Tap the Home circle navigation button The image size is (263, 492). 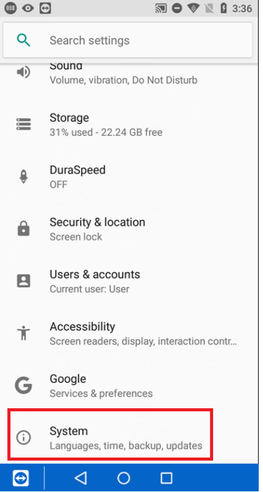124,478
